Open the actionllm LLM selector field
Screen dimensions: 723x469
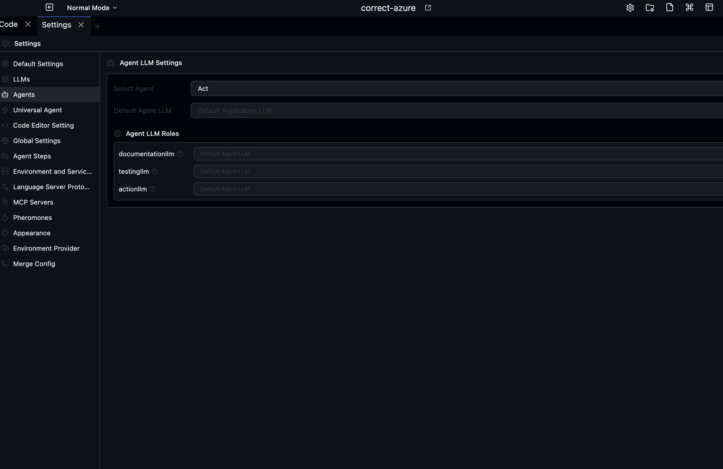(456, 189)
